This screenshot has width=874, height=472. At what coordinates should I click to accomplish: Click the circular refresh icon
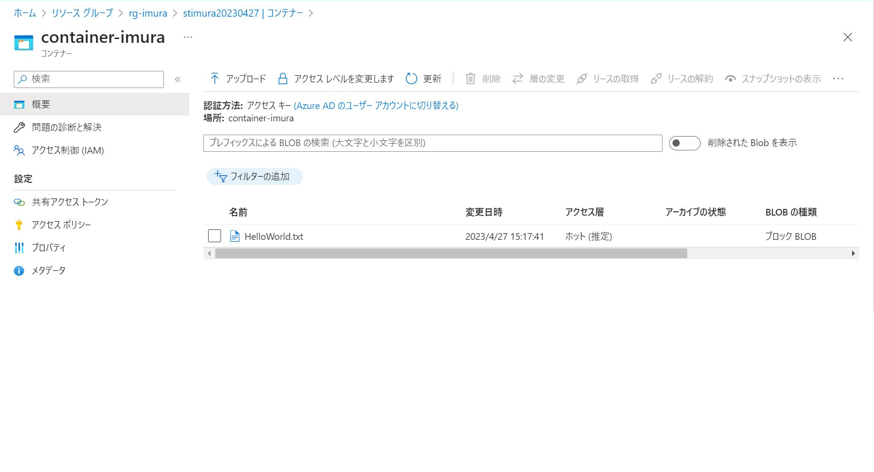point(412,79)
